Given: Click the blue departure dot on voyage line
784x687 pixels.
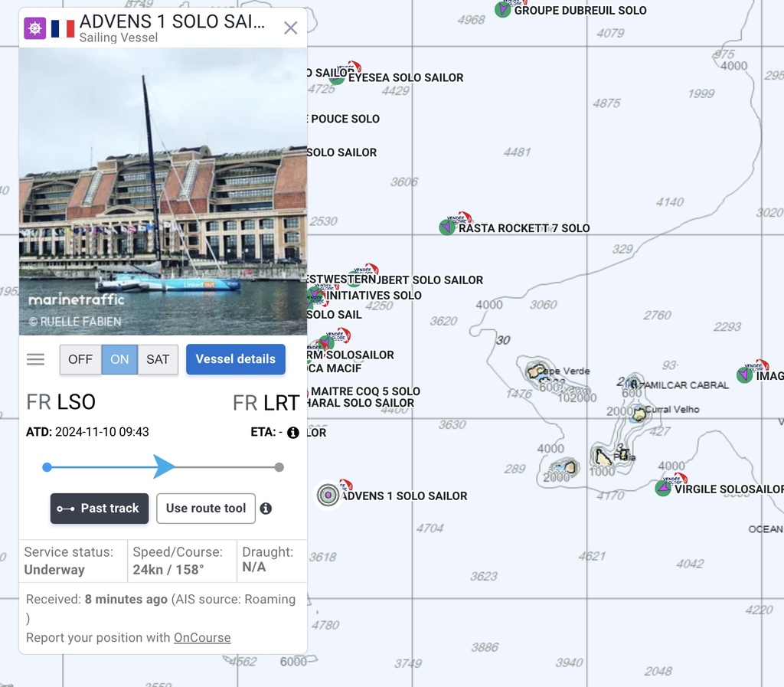Looking at the screenshot, I should click(47, 467).
